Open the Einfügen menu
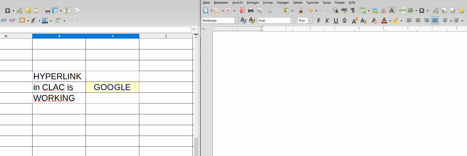467x156 pixels. click(253, 3)
